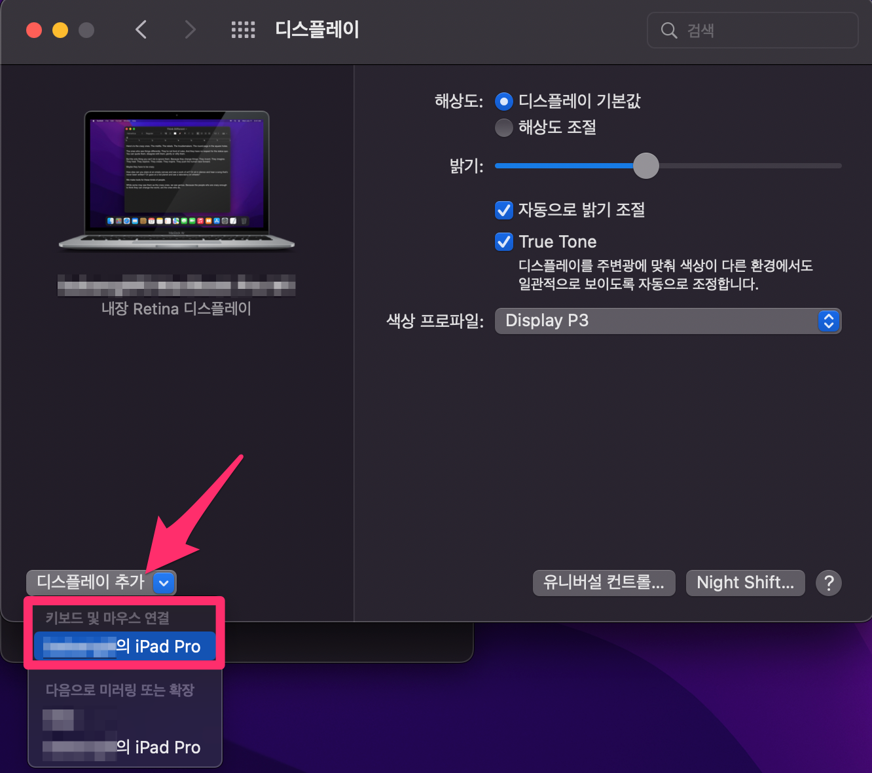Go back with the left chevron button
This screenshot has width=872, height=773.
[x=141, y=29]
